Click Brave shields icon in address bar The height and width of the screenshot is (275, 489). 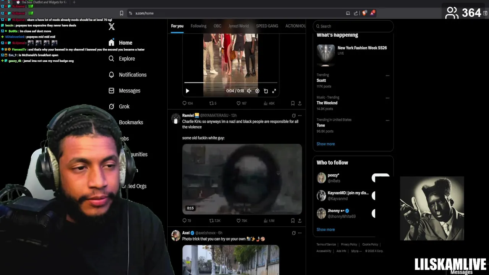[x=364, y=13]
